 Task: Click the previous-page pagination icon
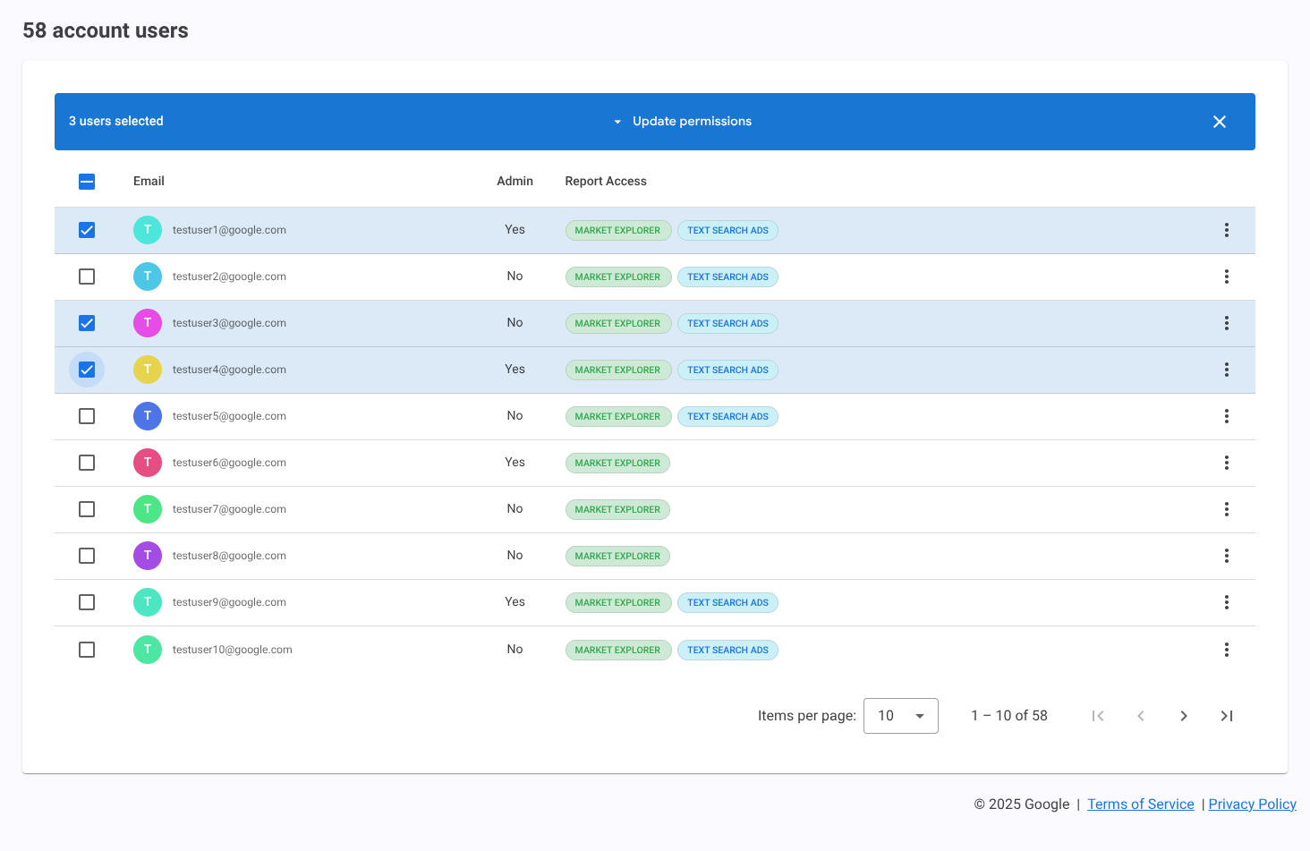click(1141, 716)
